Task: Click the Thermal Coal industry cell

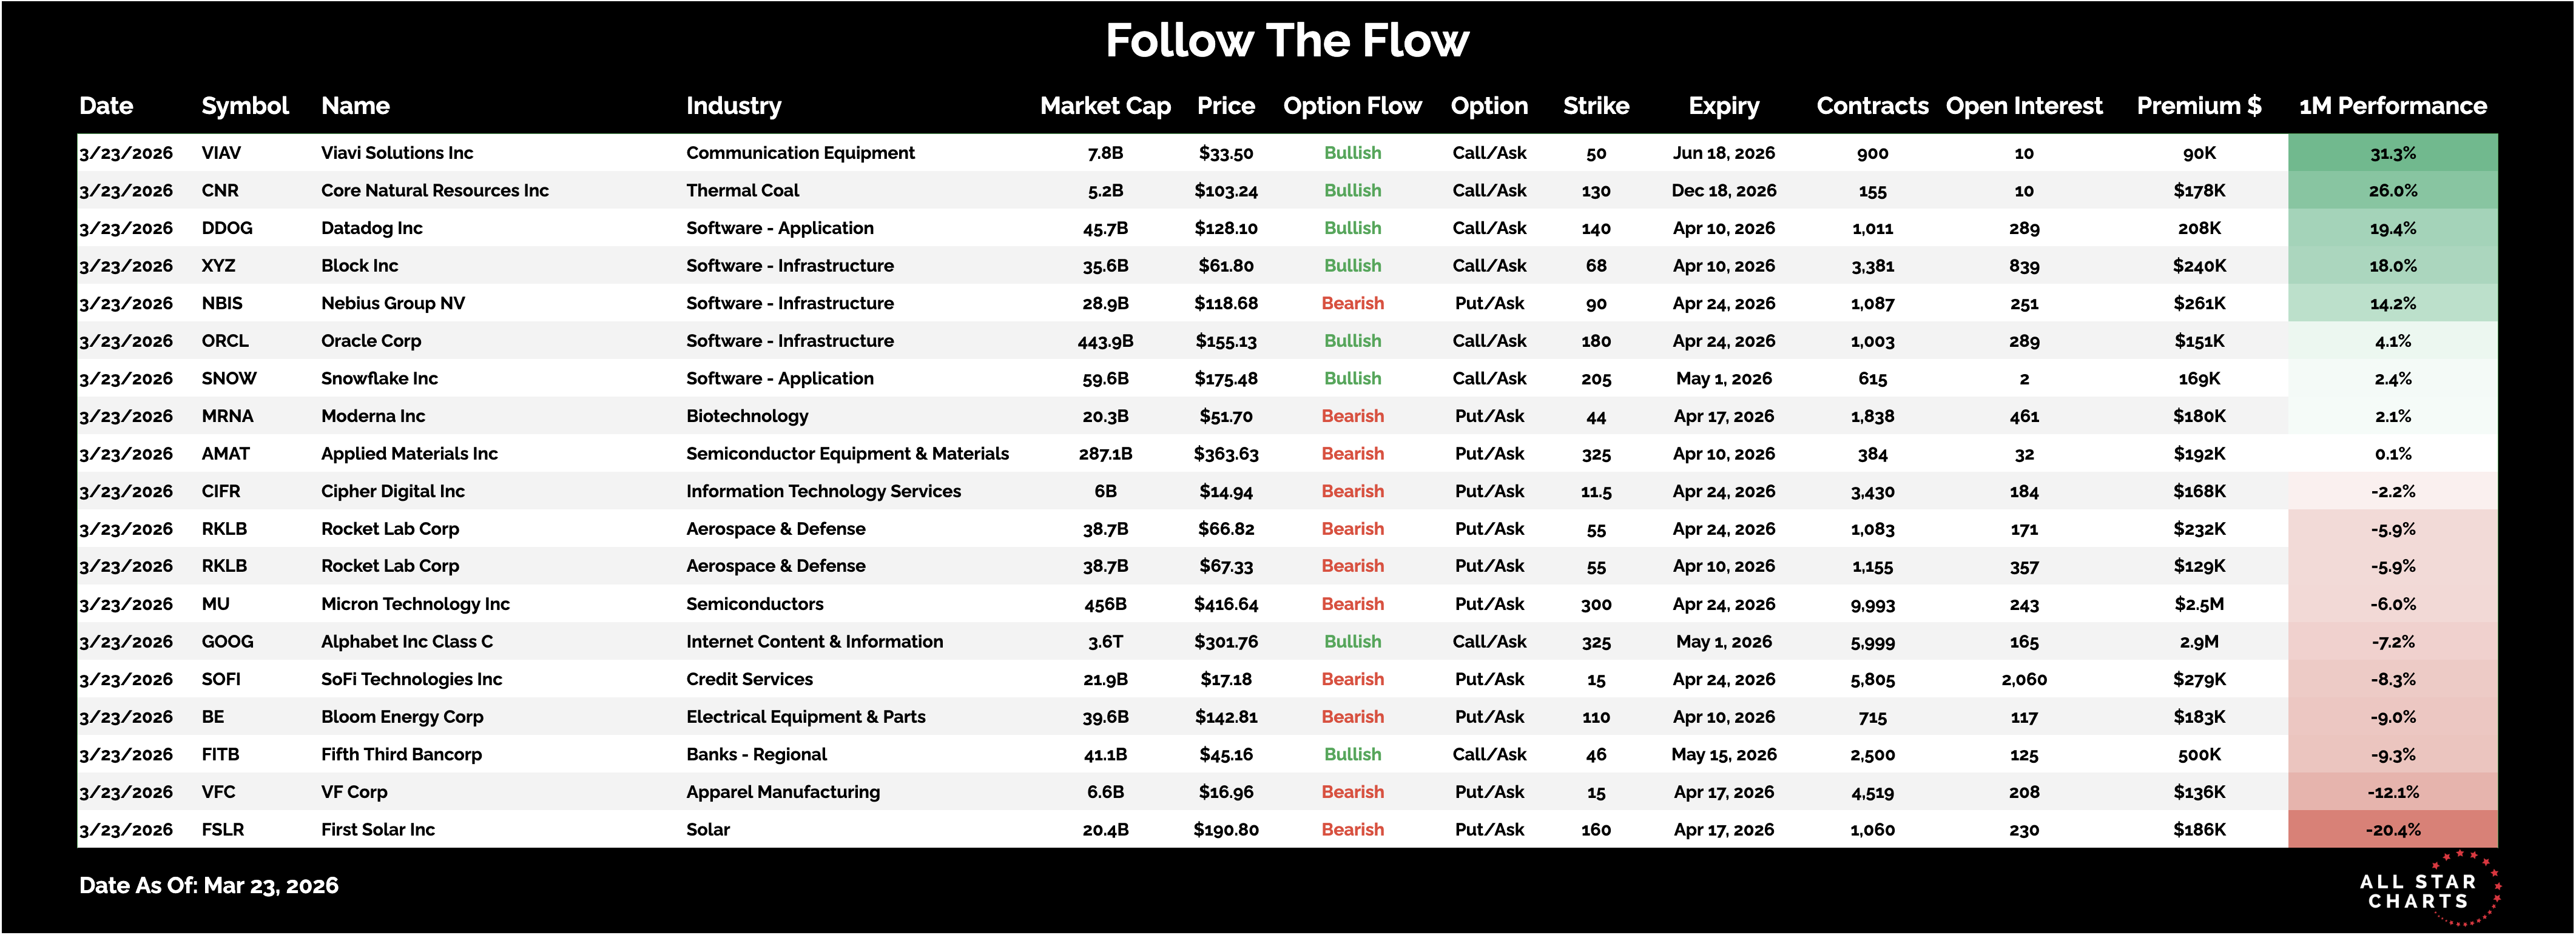Action: [742, 191]
